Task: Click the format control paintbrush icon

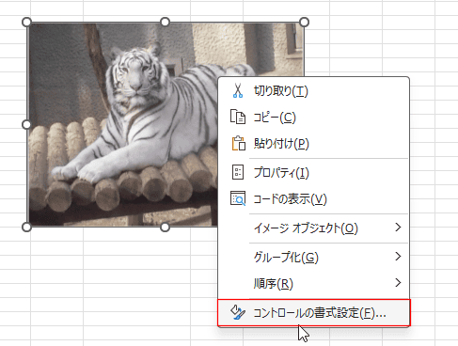Action: point(238,312)
